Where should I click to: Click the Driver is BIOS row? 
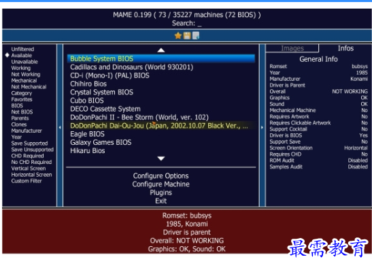[319, 135]
